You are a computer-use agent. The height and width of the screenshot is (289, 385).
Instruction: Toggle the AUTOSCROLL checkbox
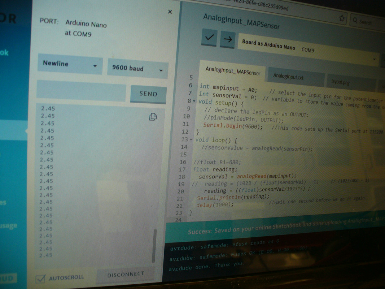coord(40,279)
